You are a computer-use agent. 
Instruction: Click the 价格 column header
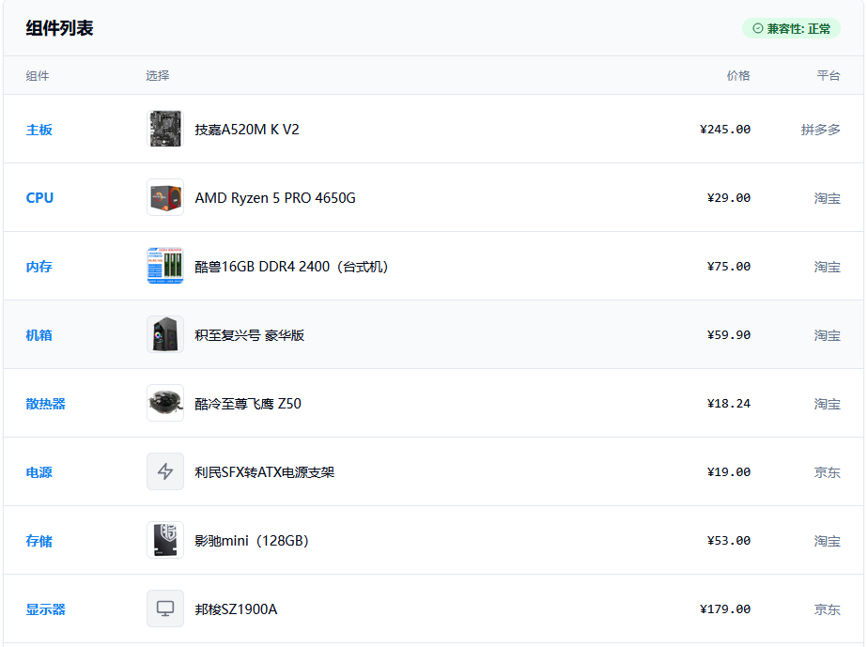[738, 76]
